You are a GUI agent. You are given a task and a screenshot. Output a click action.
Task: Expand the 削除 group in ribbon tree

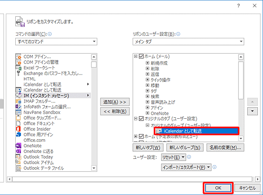(x=147, y=68)
